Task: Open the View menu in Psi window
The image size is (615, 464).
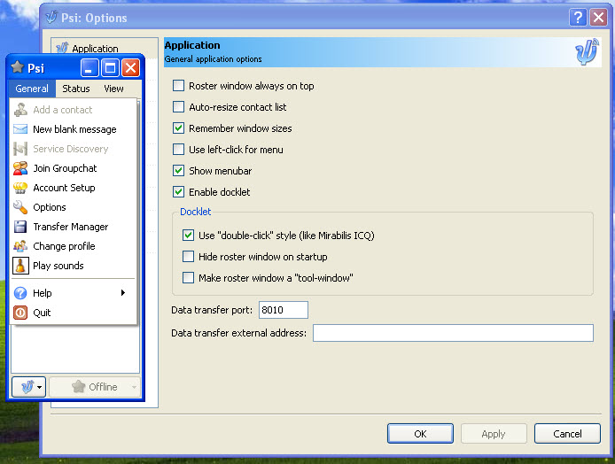Action: point(113,89)
